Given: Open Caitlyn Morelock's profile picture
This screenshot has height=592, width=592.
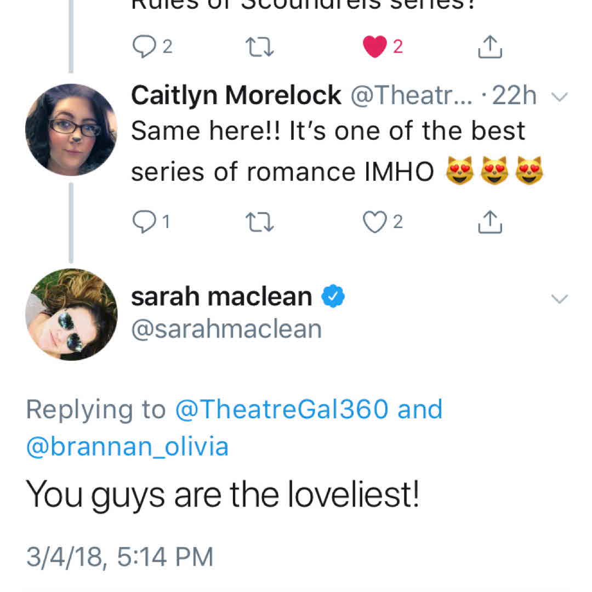Looking at the screenshot, I should tap(71, 130).
